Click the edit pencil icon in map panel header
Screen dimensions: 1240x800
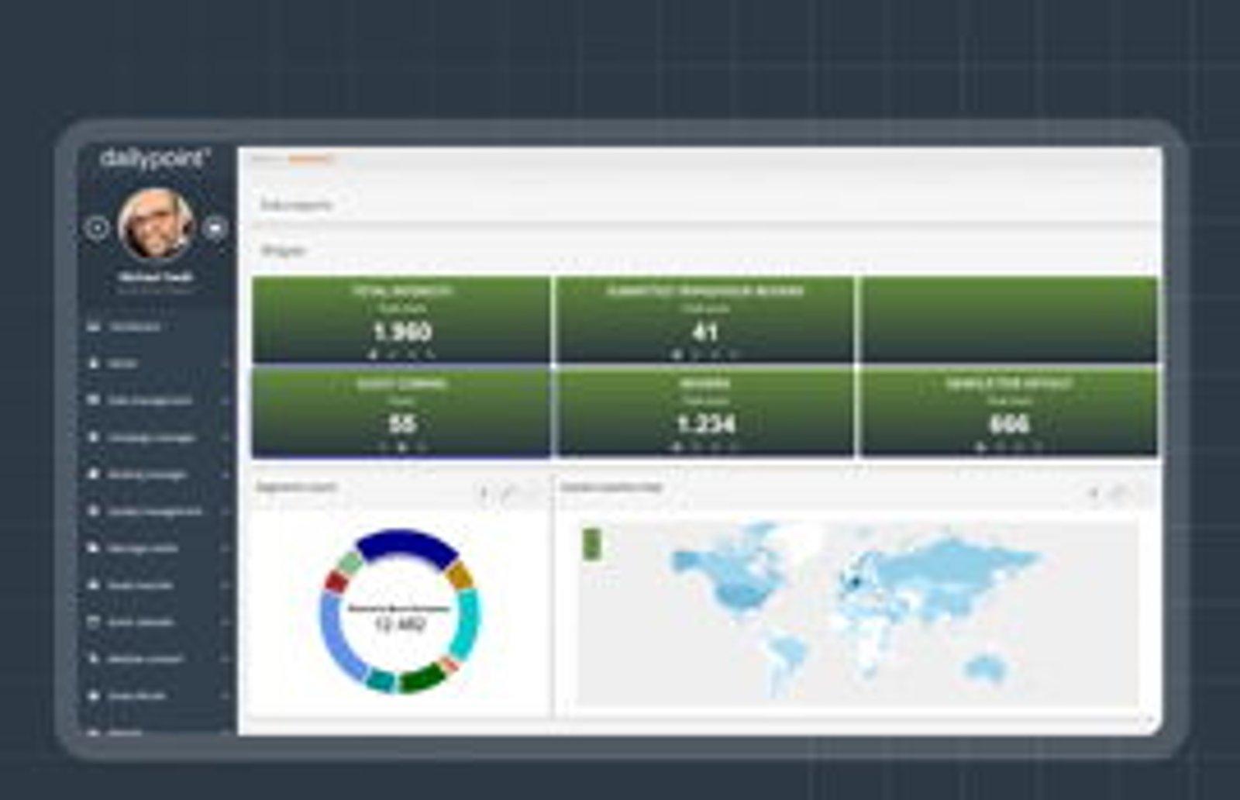(x=1118, y=492)
